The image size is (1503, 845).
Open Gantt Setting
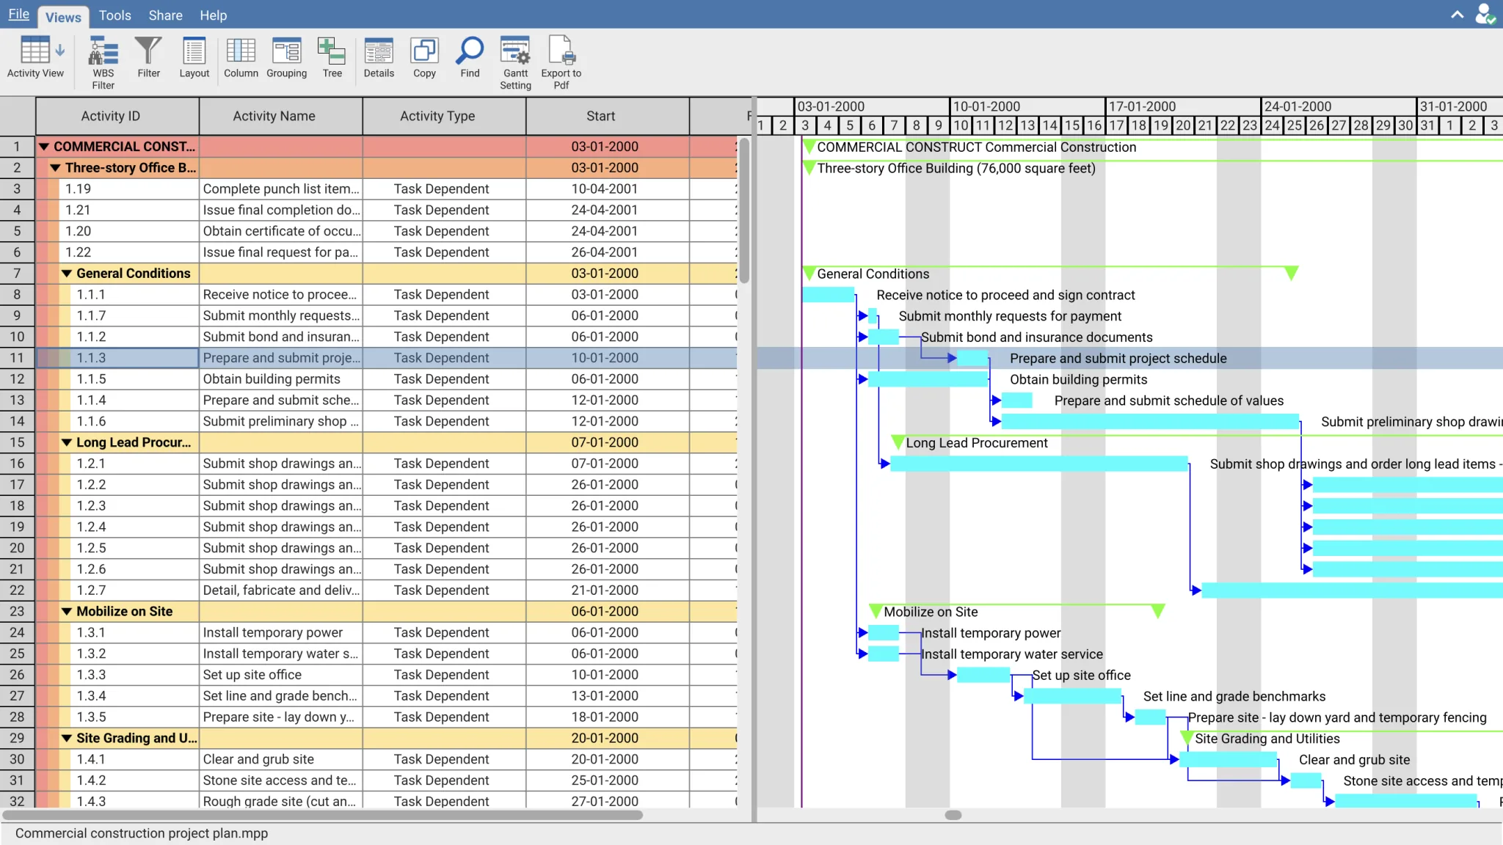coord(515,62)
